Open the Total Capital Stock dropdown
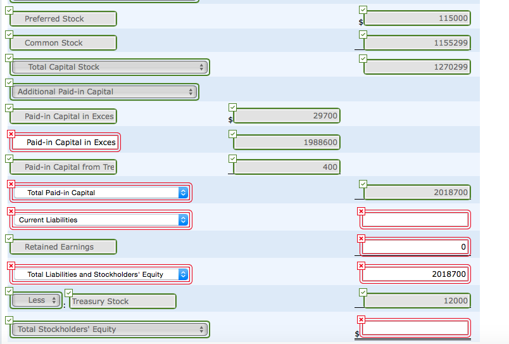This screenshot has height=344, width=509. coord(110,67)
